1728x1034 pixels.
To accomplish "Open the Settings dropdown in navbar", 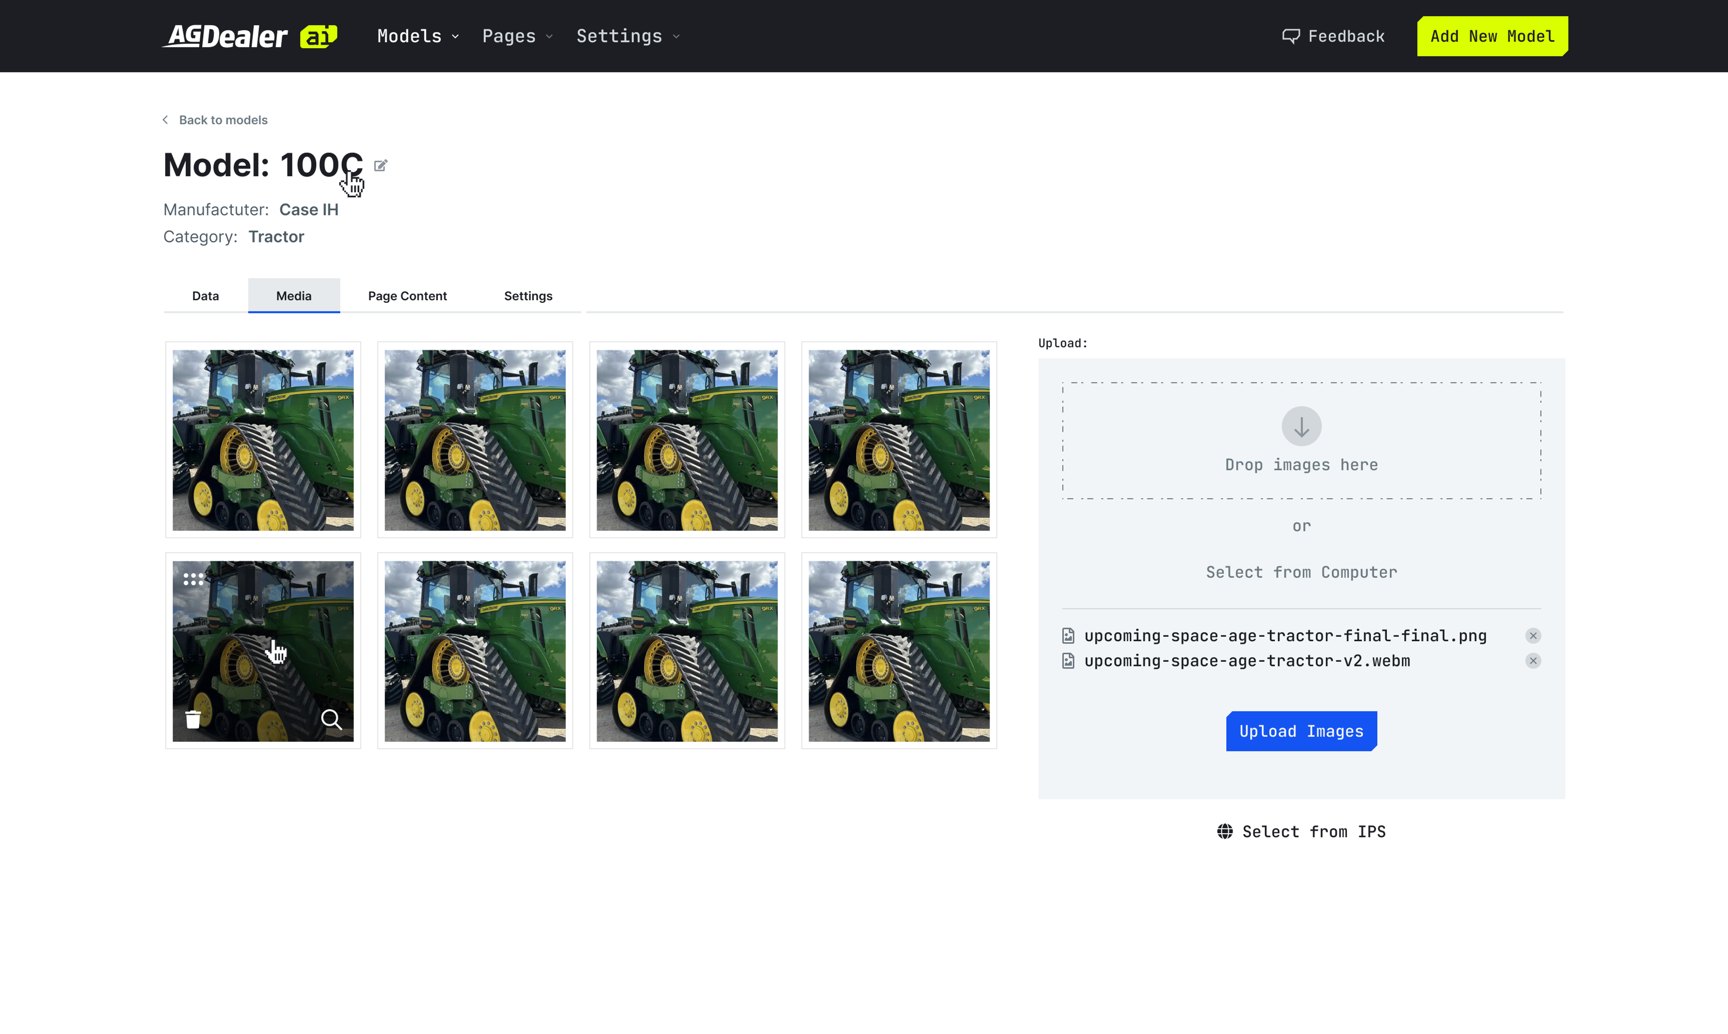I will click(x=628, y=36).
